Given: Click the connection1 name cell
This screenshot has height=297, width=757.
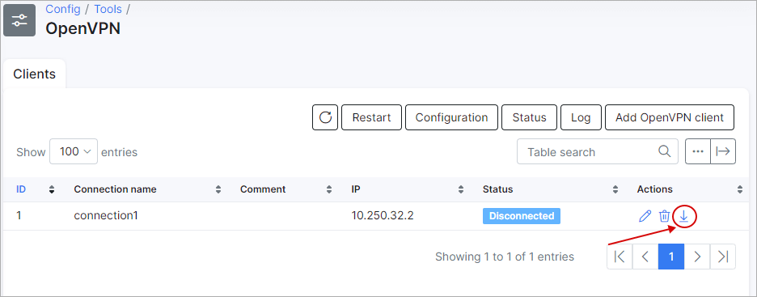Looking at the screenshot, I should tap(106, 216).
